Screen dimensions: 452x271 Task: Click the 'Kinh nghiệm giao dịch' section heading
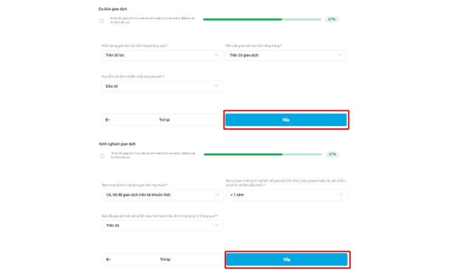point(118,144)
